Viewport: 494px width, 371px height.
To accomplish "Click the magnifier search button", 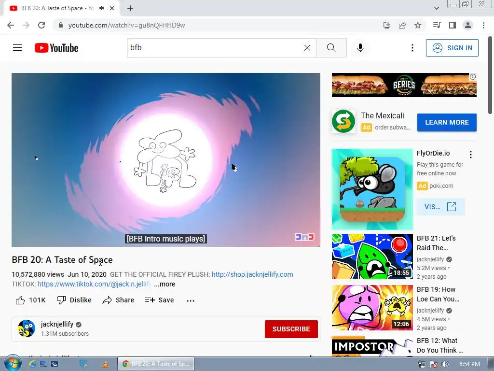I will tap(331, 48).
